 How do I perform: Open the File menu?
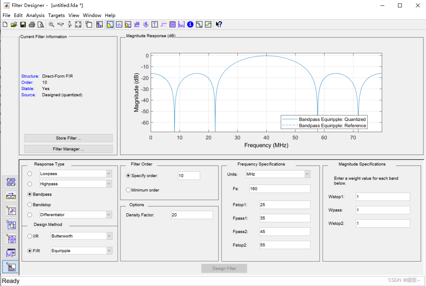(6, 16)
